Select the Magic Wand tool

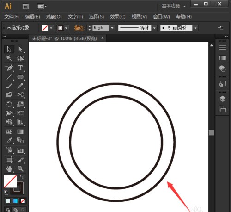pyautogui.click(x=9, y=58)
